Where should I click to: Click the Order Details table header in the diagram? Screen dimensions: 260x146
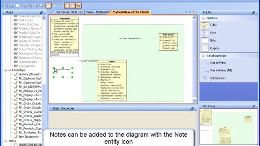[x=168, y=35]
